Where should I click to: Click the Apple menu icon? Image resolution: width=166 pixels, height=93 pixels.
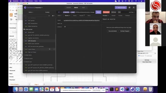[x=11, y=1]
